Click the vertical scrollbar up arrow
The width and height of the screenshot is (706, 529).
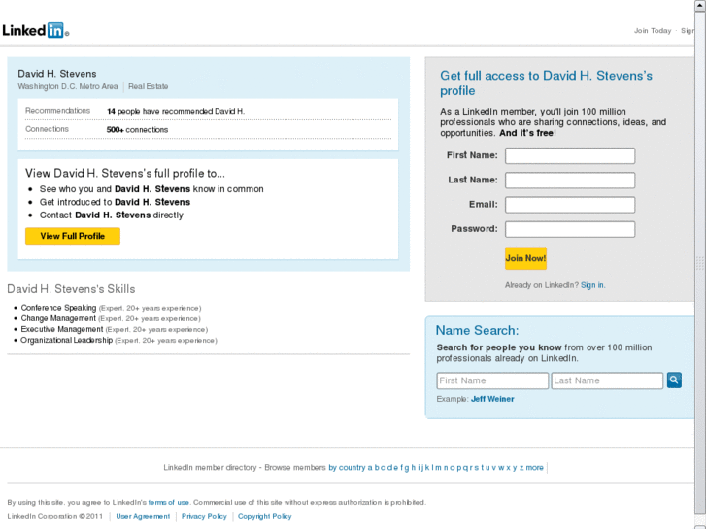pos(700,5)
